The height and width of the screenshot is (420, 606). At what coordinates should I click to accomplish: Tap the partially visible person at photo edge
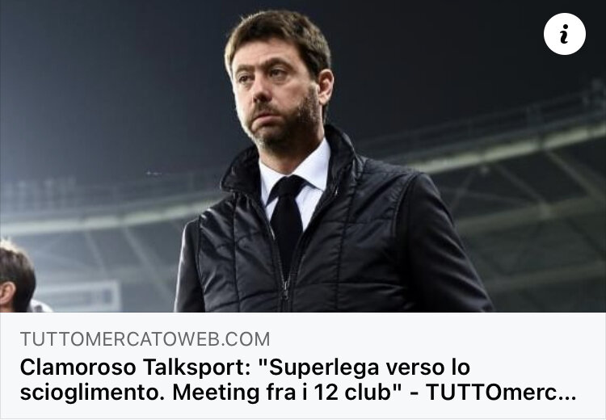pyautogui.click(x=18, y=276)
